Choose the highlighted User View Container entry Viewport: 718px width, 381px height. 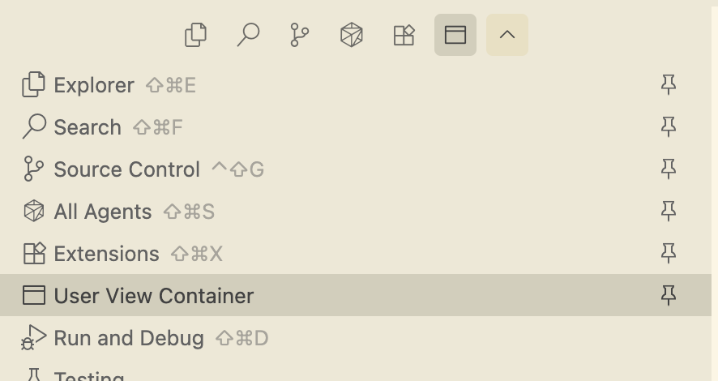coord(154,296)
